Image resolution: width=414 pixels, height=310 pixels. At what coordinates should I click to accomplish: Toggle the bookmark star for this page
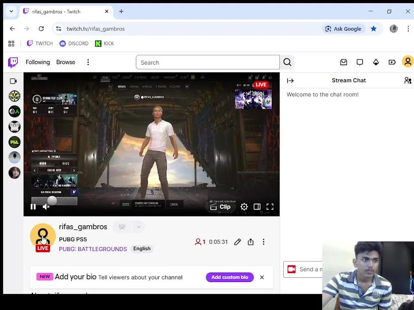pyautogui.click(x=373, y=29)
